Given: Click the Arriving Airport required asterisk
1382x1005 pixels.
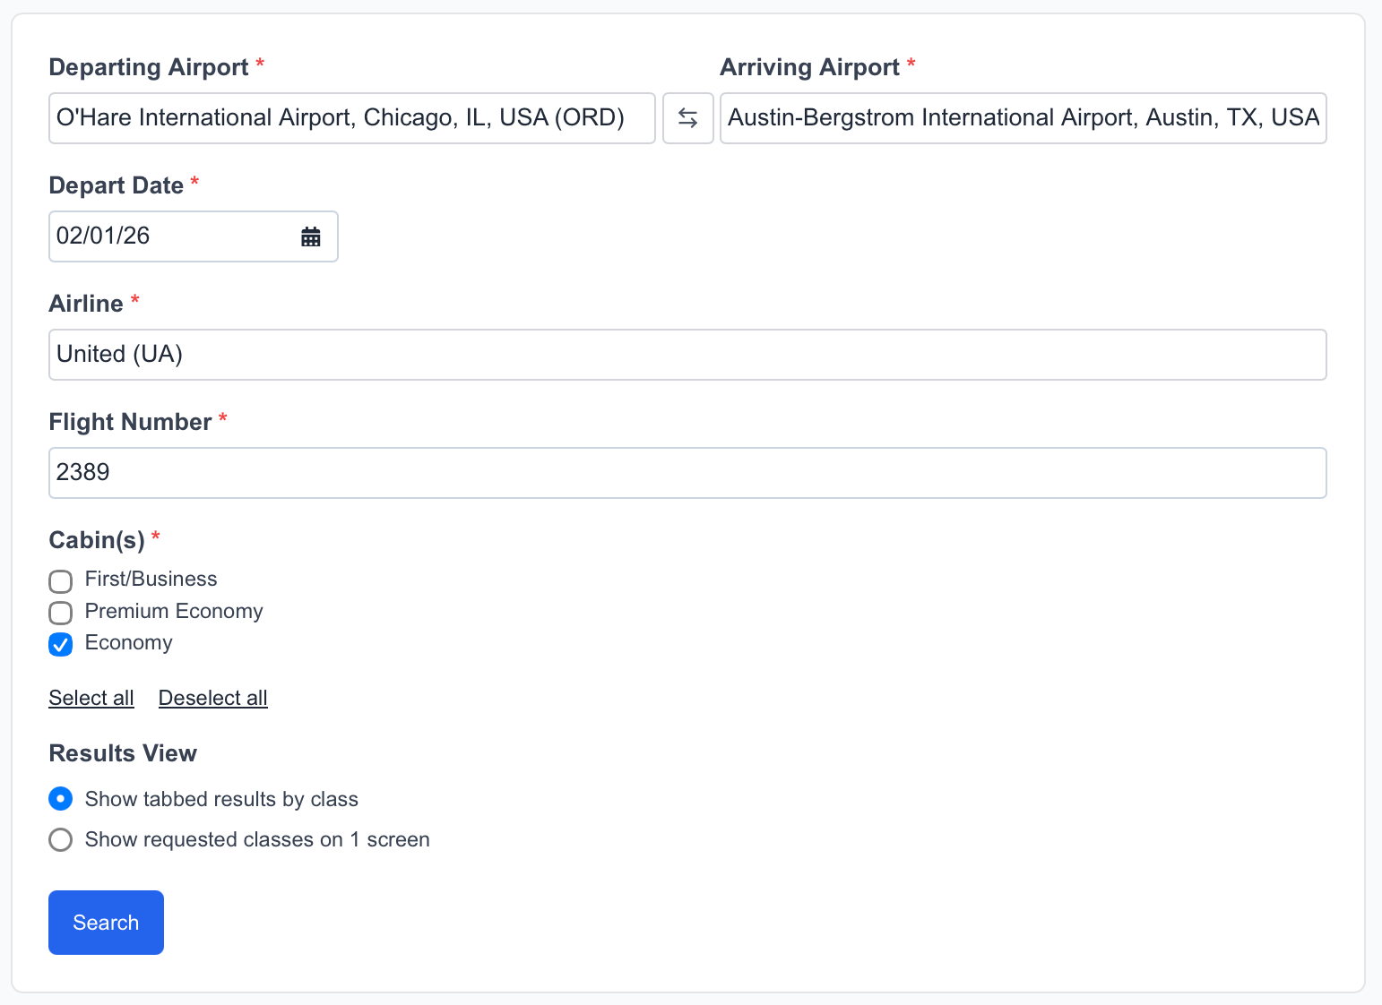Looking at the screenshot, I should [x=911, y=64].
